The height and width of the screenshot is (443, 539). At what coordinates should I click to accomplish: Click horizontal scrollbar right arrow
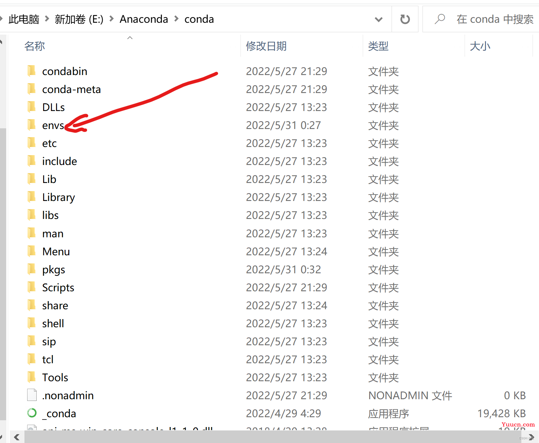(531, 437)
